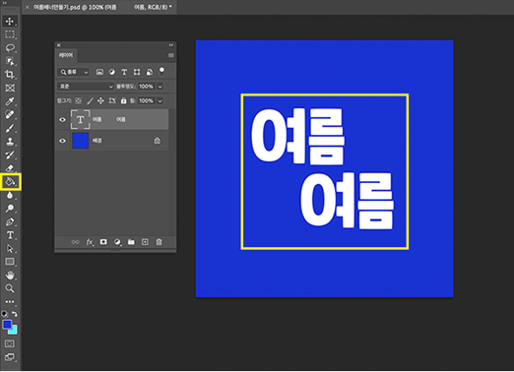
Task: Collapse the Layers panel with double arrows
Action: coord(171,45)
